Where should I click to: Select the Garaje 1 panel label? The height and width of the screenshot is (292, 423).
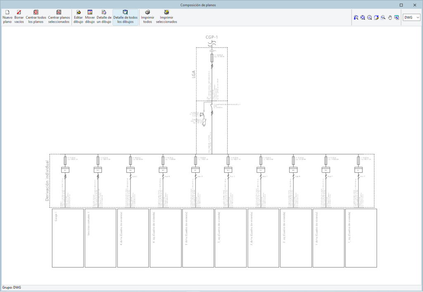tap(56, 217)
